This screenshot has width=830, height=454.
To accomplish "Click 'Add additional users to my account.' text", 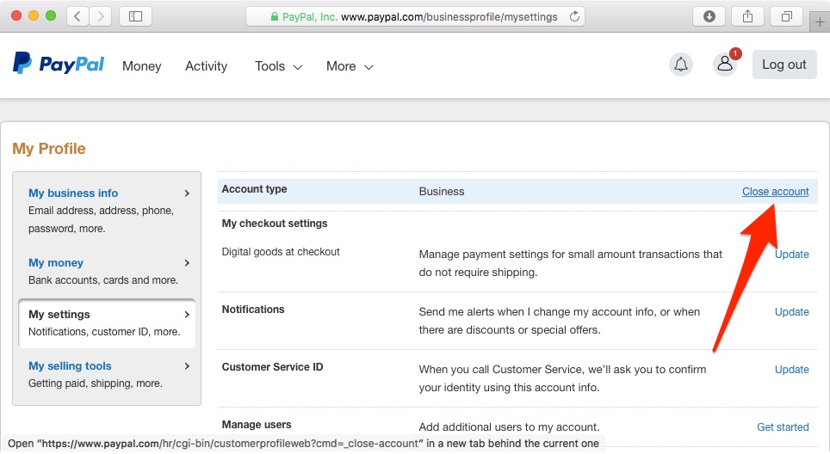I will coord(509,427).
